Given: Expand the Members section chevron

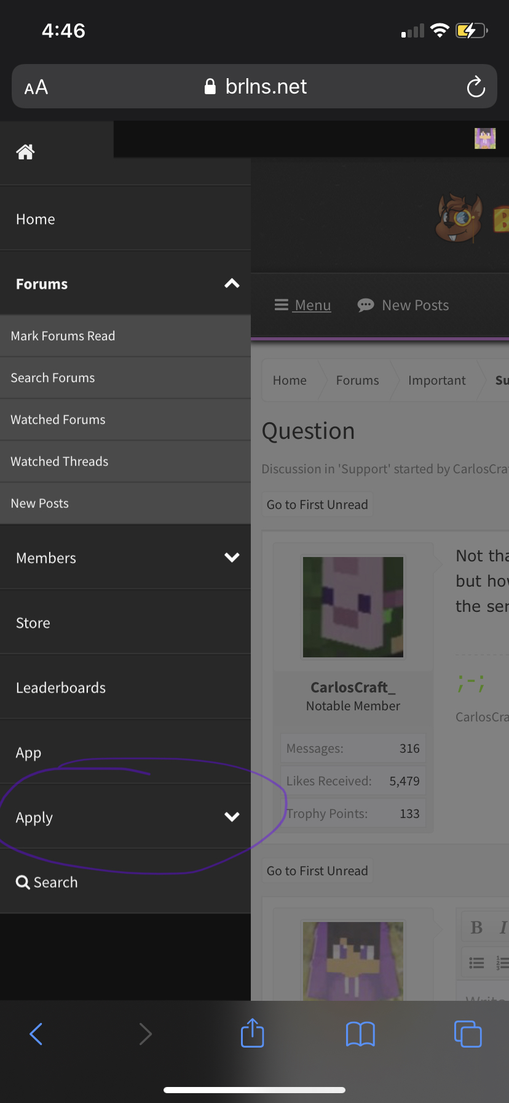Looking at the screenshot, I should tap(232, 558).
